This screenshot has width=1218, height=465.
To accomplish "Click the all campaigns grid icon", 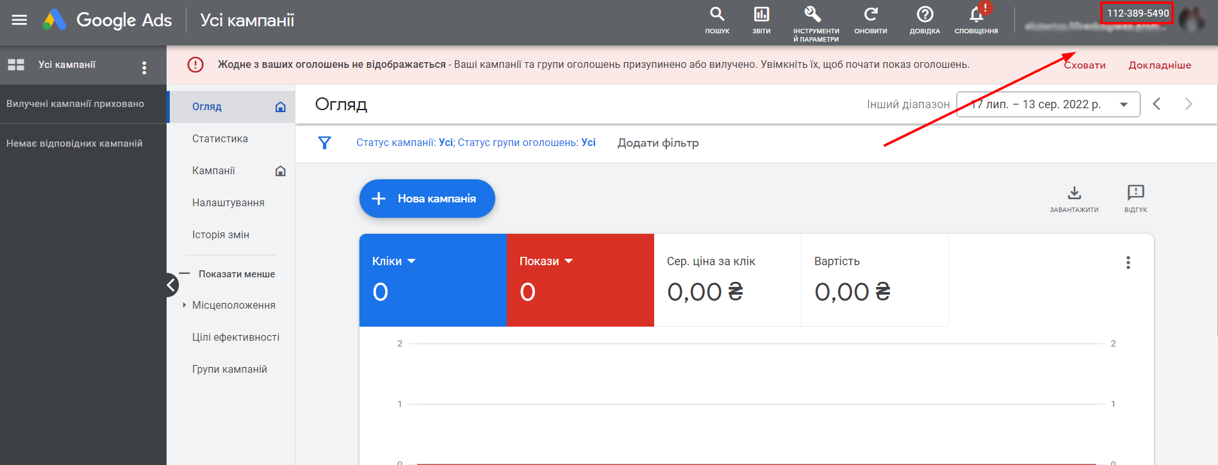I will [x=16, y=65].
